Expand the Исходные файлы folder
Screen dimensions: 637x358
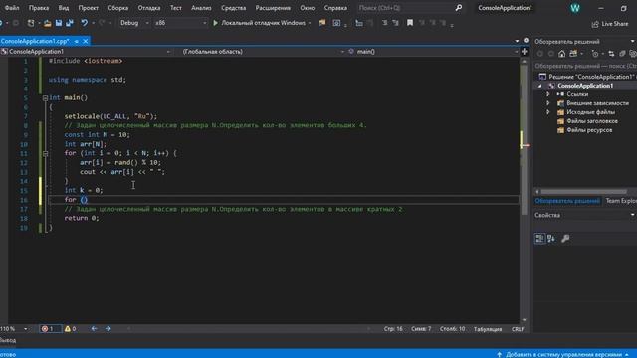pos(548,112)
